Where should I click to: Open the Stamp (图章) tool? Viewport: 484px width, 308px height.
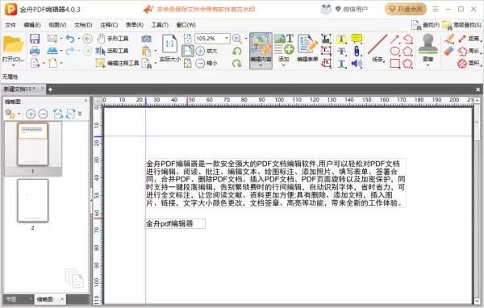[x=428, y=50]
